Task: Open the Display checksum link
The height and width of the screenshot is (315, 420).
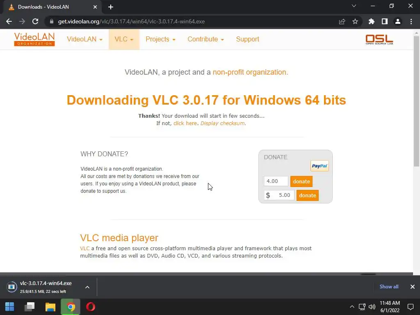Action: (x=222, y=123)
